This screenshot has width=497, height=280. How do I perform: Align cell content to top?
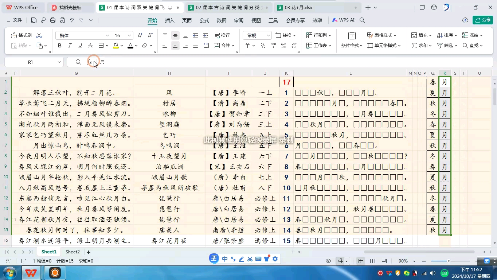tap(165, 35)
